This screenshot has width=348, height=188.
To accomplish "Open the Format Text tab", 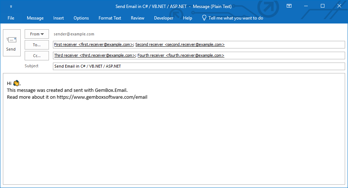I will click(110, 18).
